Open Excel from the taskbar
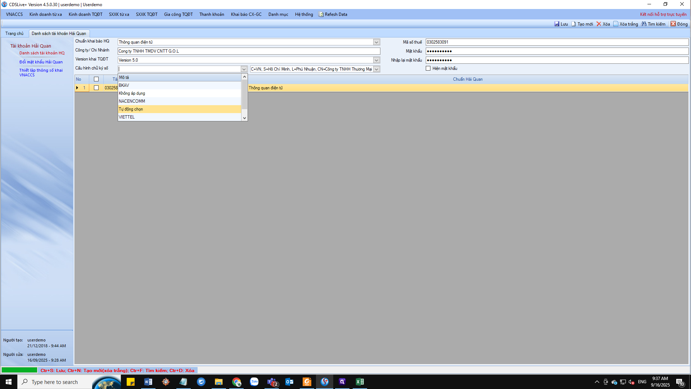 tap(360, 382)
